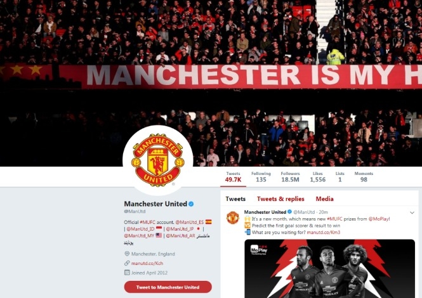Screen dimensions: 422x298
Task: Open the manutd.co/Kch profile link
Action: tap(147, 263)
